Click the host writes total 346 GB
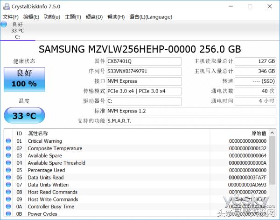The height and width of the screenshot is (220, 280). coord(256,71)
